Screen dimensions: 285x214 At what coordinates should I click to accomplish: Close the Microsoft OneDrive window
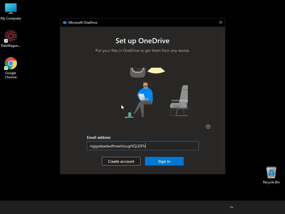pos(221,22)
